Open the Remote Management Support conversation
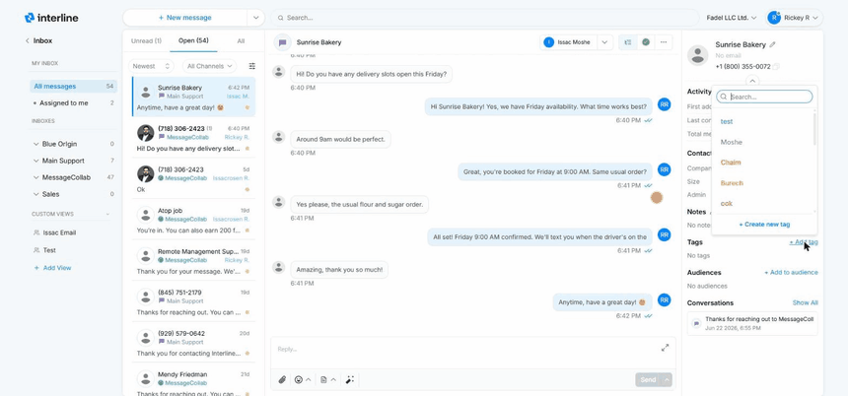The height and width of the screenshot is (396, 848). [193, 261]
